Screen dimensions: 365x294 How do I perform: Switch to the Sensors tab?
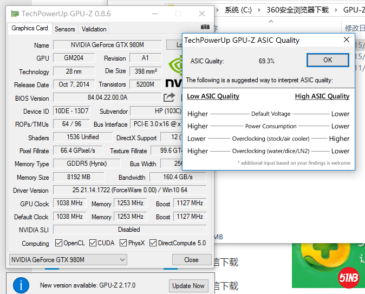[64, 29]
